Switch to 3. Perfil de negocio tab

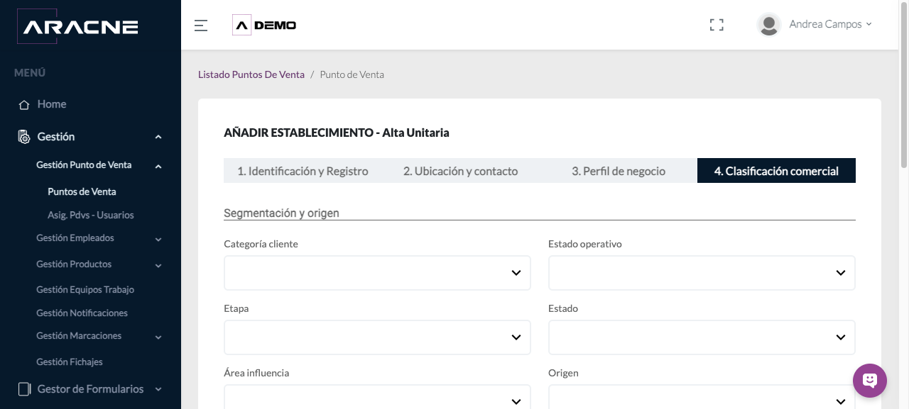click(619, 171)
